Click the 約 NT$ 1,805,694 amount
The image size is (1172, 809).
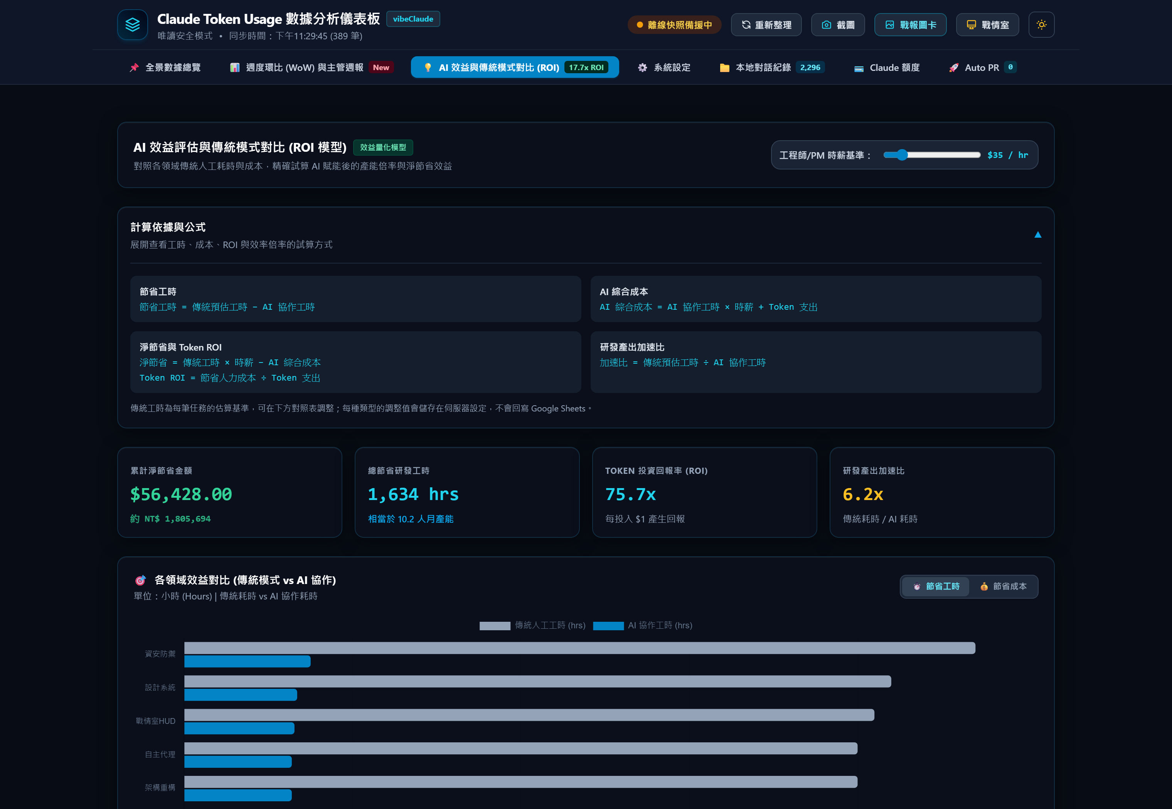click(170, 519)
